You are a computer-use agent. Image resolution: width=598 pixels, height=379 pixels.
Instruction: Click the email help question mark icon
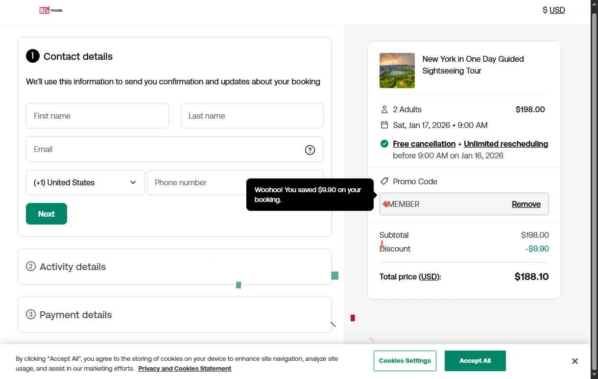[310, 150]
